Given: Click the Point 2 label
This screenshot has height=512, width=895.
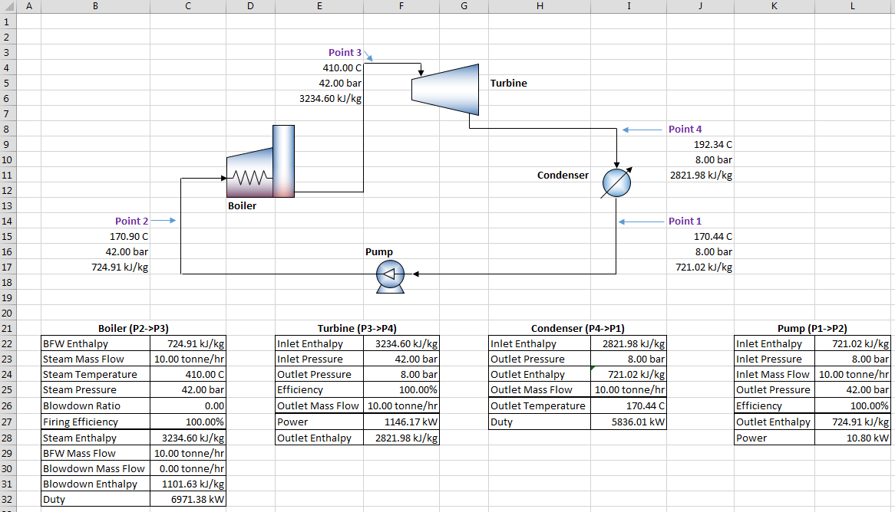Looking at the screenshot, I should (131, 222).
